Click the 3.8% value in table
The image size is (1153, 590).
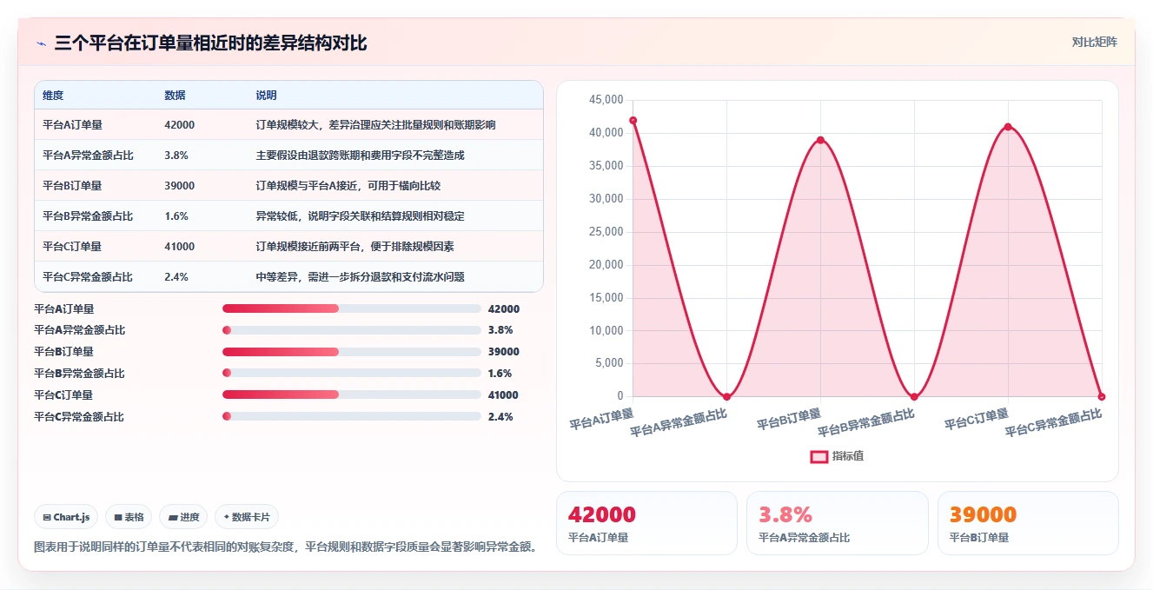(x=176, y=156)
